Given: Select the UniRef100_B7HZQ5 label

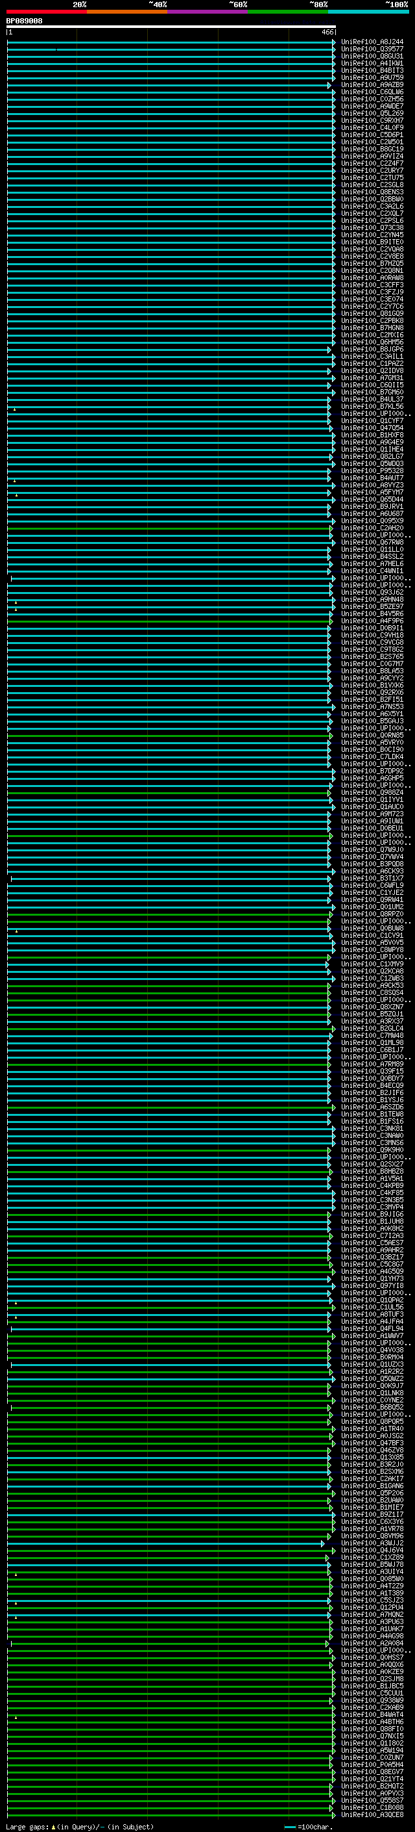Looking at the screenshot, I should (372, 264).
